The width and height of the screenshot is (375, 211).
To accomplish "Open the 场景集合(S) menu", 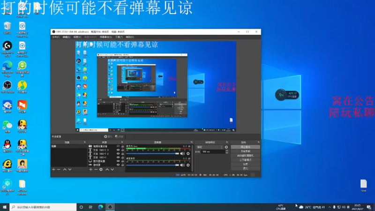I will coord(106,37).
